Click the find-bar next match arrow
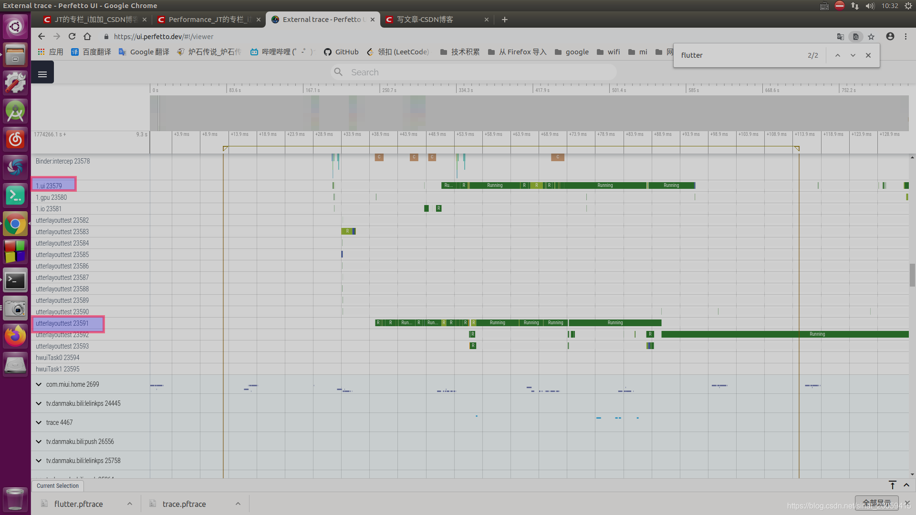The image size is (916, 515). point(853,55)
